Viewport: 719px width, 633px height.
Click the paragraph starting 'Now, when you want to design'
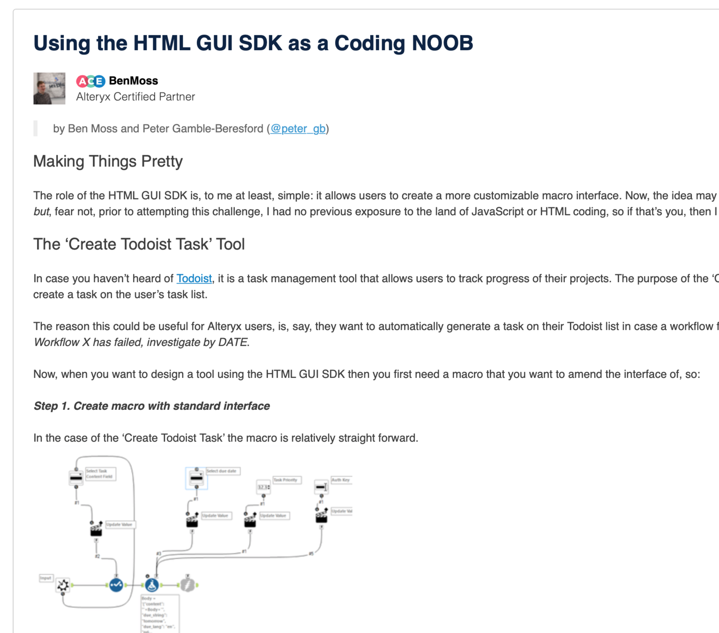click(367, 374)
